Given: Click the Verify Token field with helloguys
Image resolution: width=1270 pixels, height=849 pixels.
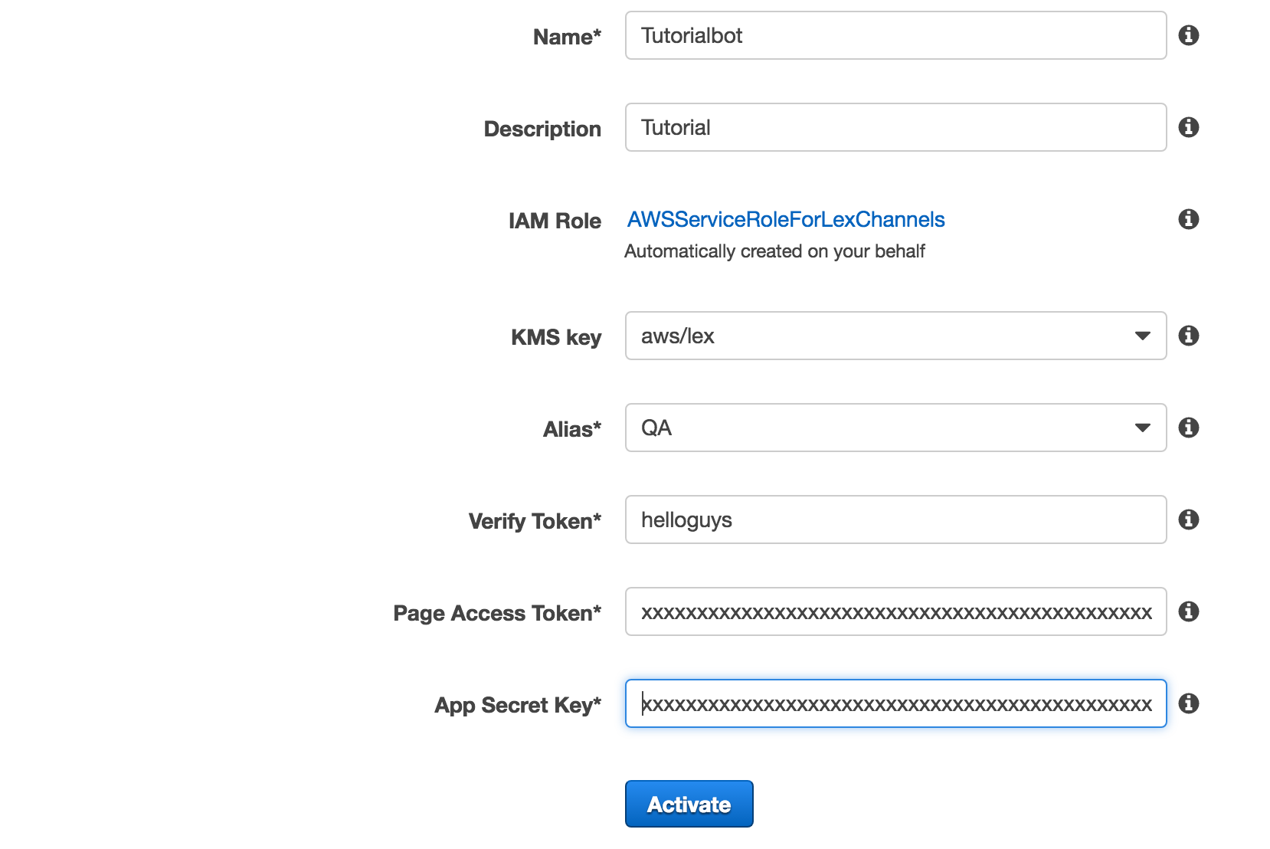Looking at the screenshot, I should click(895, 520).
